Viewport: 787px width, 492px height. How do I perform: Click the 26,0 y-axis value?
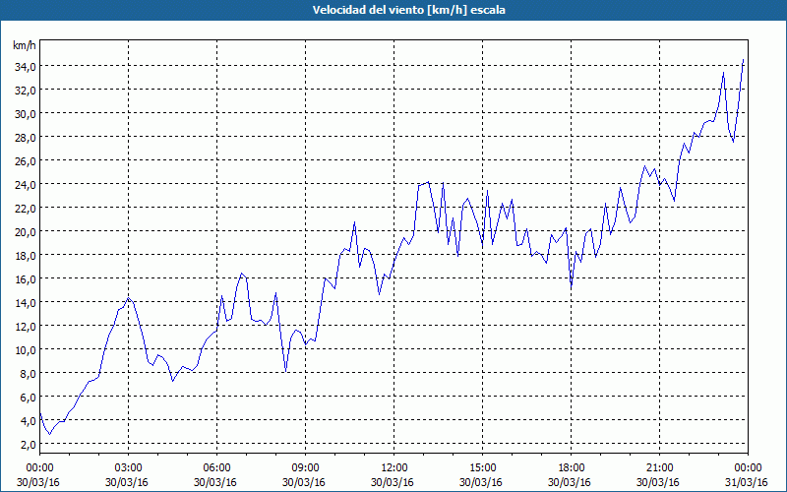click(x=24, y=160)
